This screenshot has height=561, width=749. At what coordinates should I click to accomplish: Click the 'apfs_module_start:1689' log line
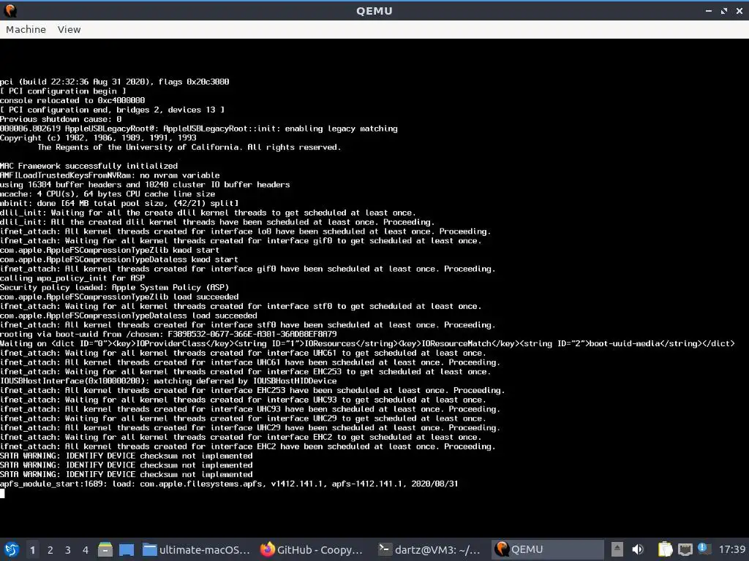229,484
